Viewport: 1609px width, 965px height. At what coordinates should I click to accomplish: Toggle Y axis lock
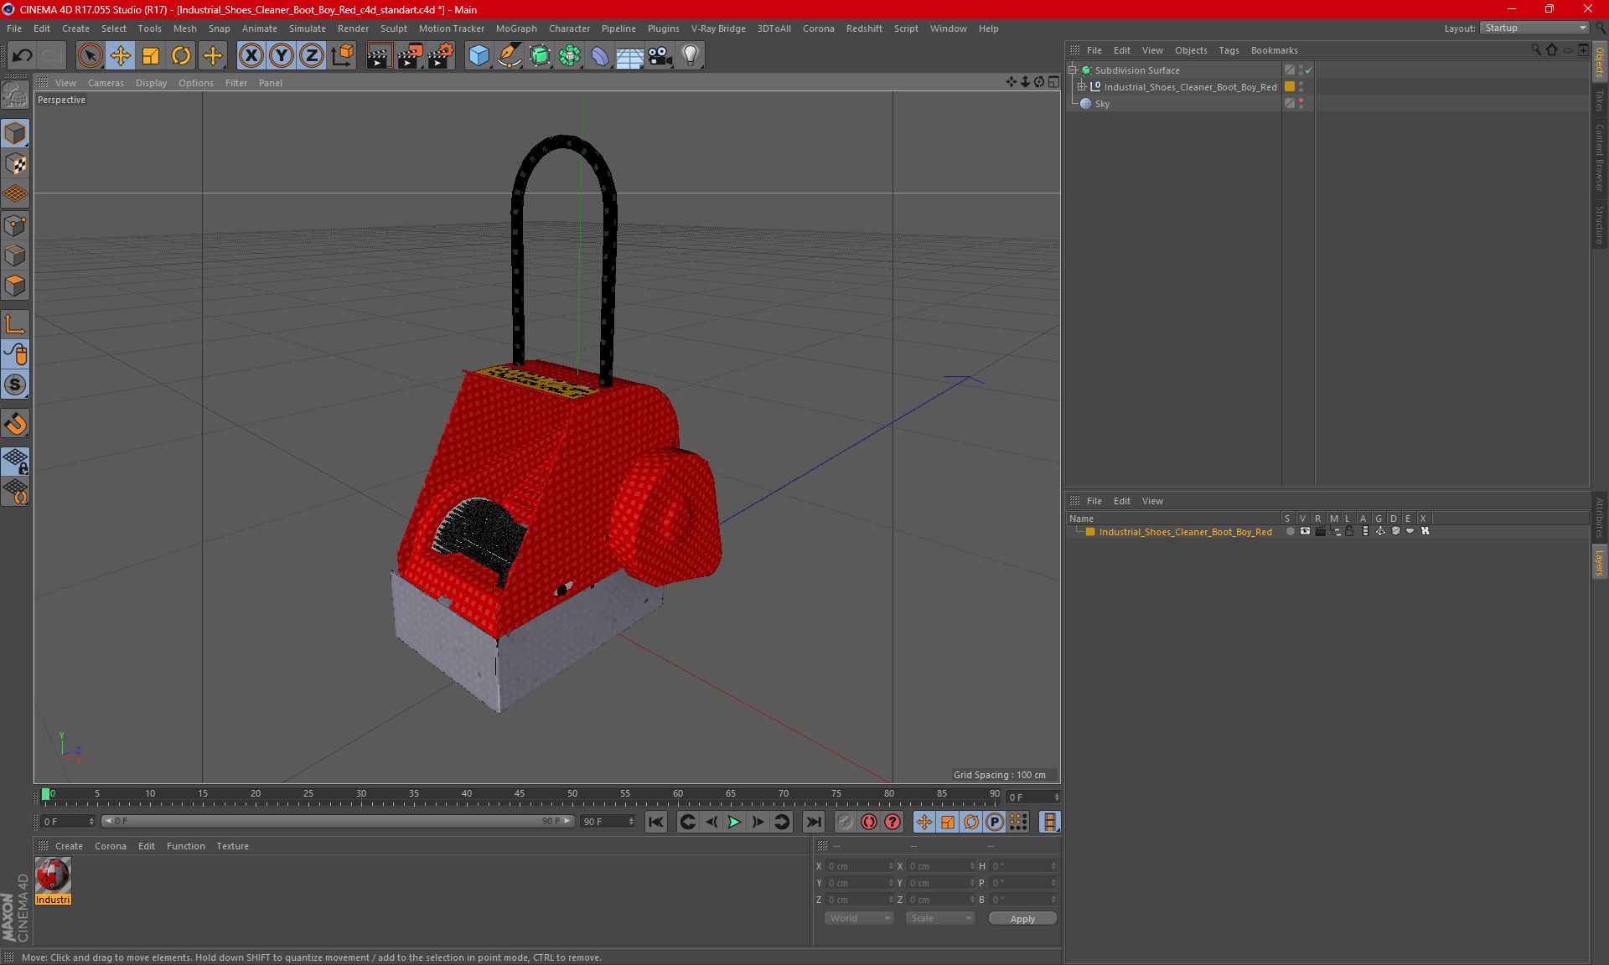(281, 56)
